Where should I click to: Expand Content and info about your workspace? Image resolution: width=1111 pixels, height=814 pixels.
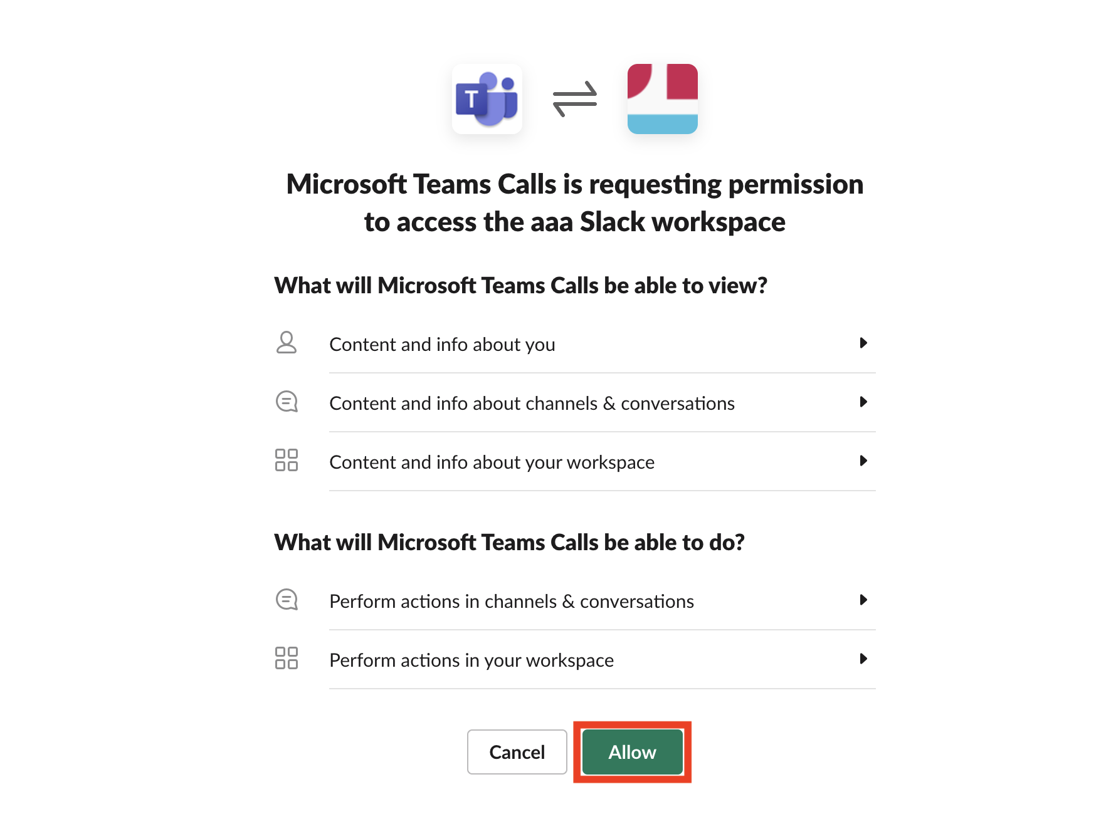pos(865,461)
